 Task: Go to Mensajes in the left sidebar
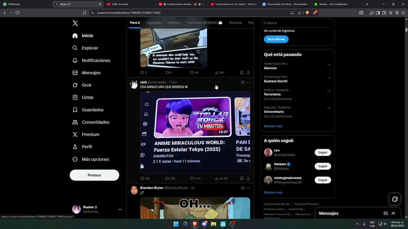87,73
